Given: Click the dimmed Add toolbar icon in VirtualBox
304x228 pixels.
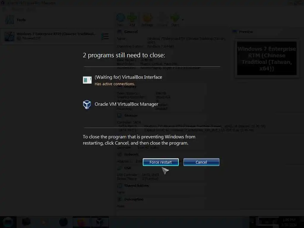Looking at the screenshot, I should coord(132,20).
